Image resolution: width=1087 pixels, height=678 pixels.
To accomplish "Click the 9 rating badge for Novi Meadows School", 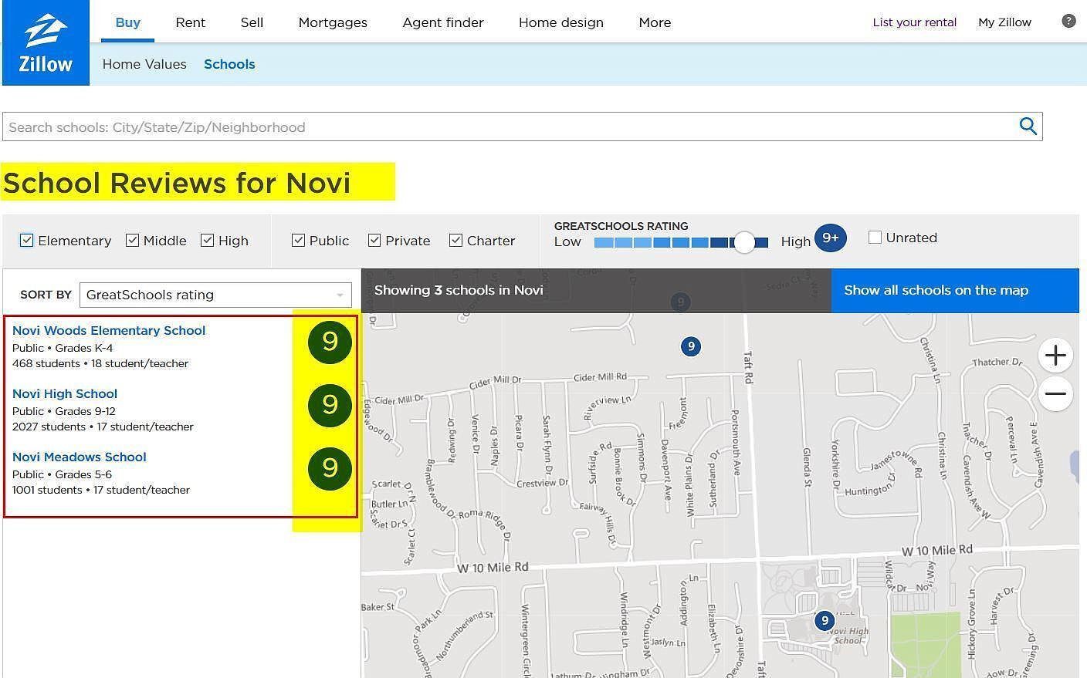I will tap(330, 468).
